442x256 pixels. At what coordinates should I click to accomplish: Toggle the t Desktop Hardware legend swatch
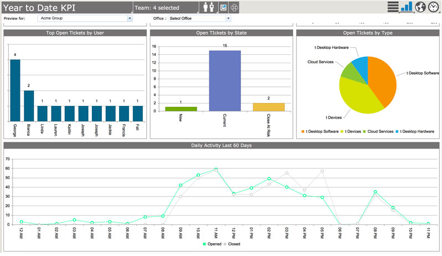(x=397, y=132)
